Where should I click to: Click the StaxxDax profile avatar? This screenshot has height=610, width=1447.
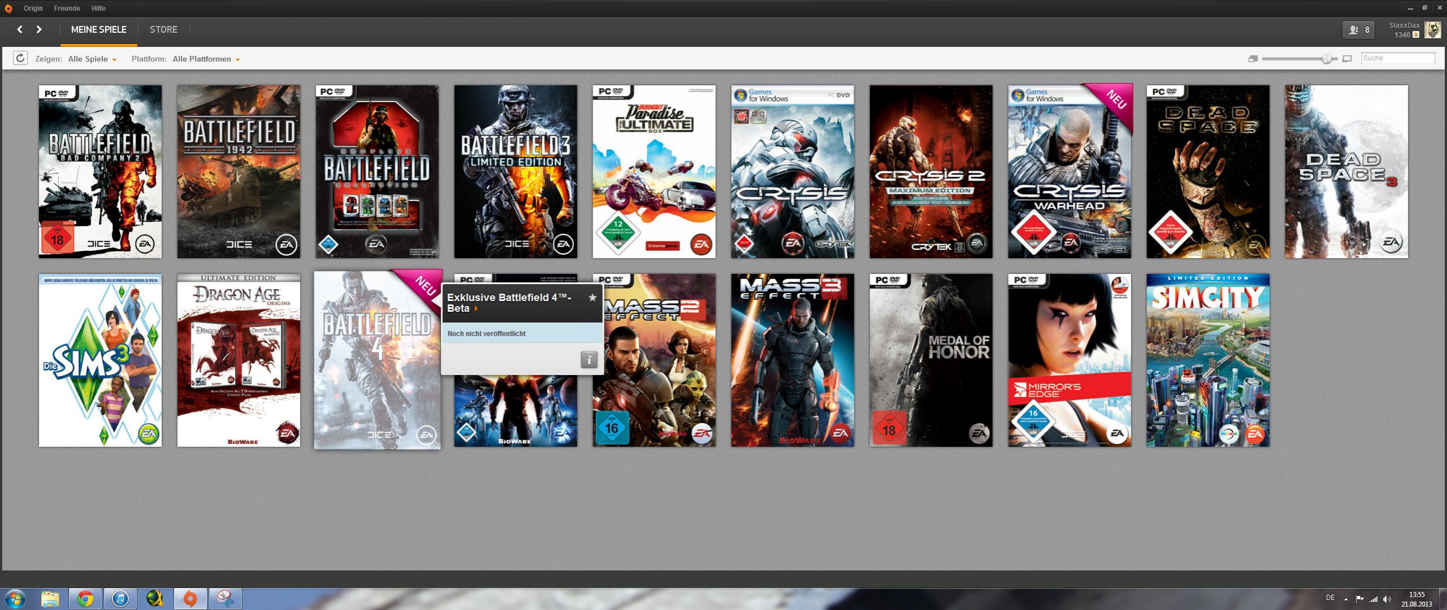point(1432,30)
